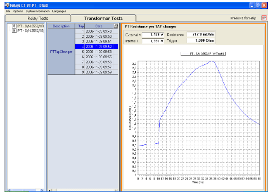The height and width of the screenshot is (195, 270).
Task: Click the tree panel horizontal scrollbar right arrow
Action: coord(41,190)
